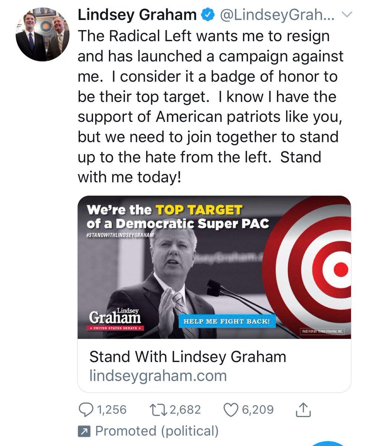
Task: Open Lindsey Graham's profile picture
Action: click(42, 34)
